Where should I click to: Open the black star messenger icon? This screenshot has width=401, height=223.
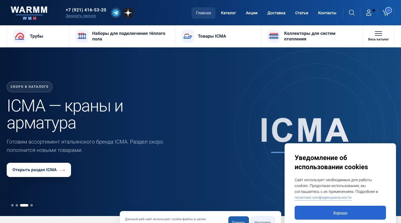(128, 13)
